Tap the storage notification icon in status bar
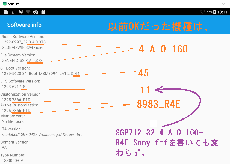This screenshot has width=230, height=164. pos(6,12)
